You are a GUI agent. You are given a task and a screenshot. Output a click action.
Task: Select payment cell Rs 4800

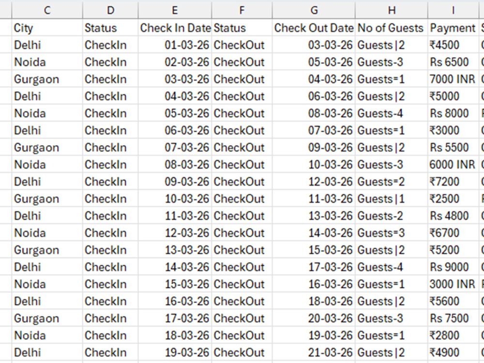453,216
